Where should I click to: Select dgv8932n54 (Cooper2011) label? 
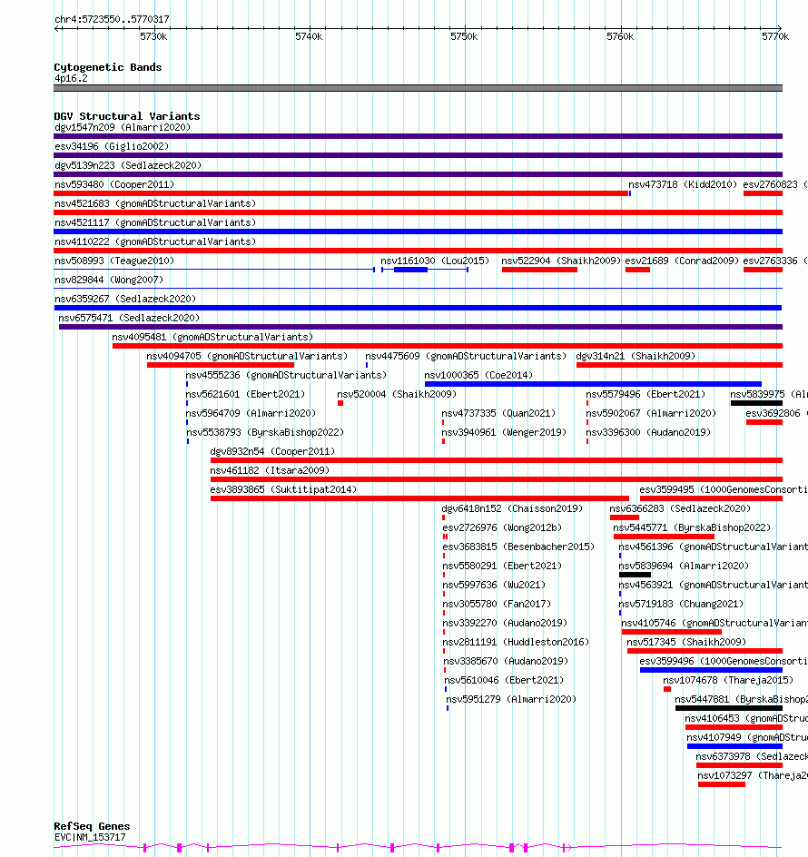(x=272, y=451)
